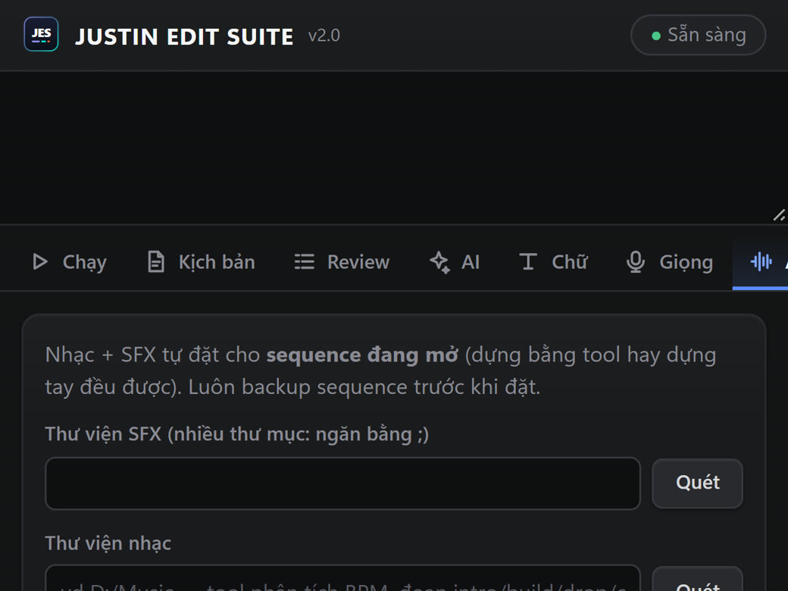Click Quét beside the music library field
This screenshot has height=591, width=788.
click(x=698, y=579)
